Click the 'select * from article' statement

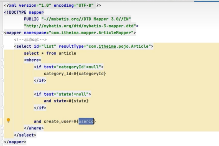pyautogui.click(x=50, y=53)
